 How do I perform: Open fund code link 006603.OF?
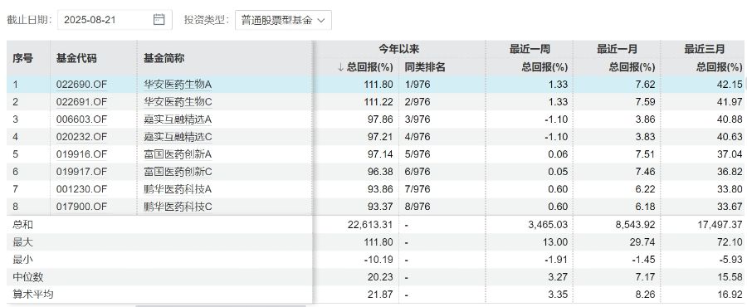click(81, 119)
